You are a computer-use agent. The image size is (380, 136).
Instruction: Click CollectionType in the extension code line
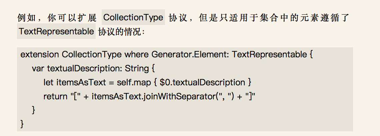pos(92,55)
